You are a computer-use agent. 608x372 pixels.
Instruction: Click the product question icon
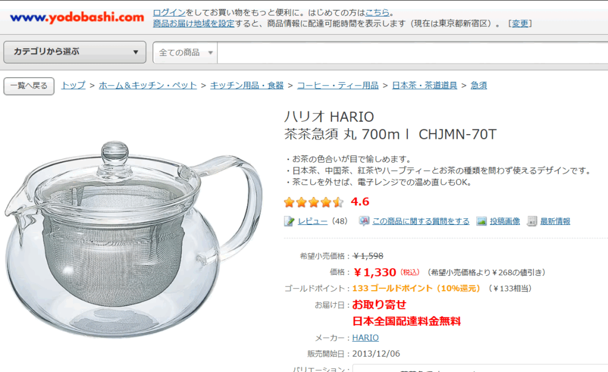pos(364,221)
